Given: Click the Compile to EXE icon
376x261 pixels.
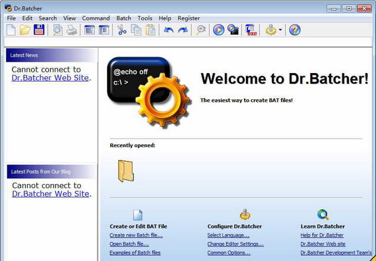Looking at the screenshot, I should click(251, 30).
